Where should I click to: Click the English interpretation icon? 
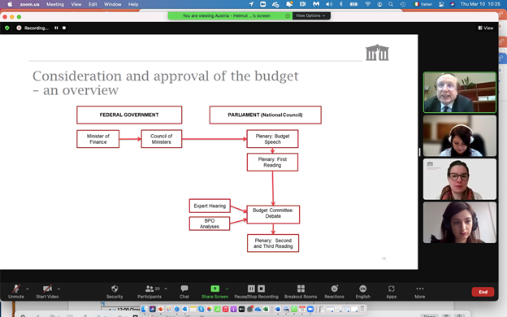pos(363,289)
